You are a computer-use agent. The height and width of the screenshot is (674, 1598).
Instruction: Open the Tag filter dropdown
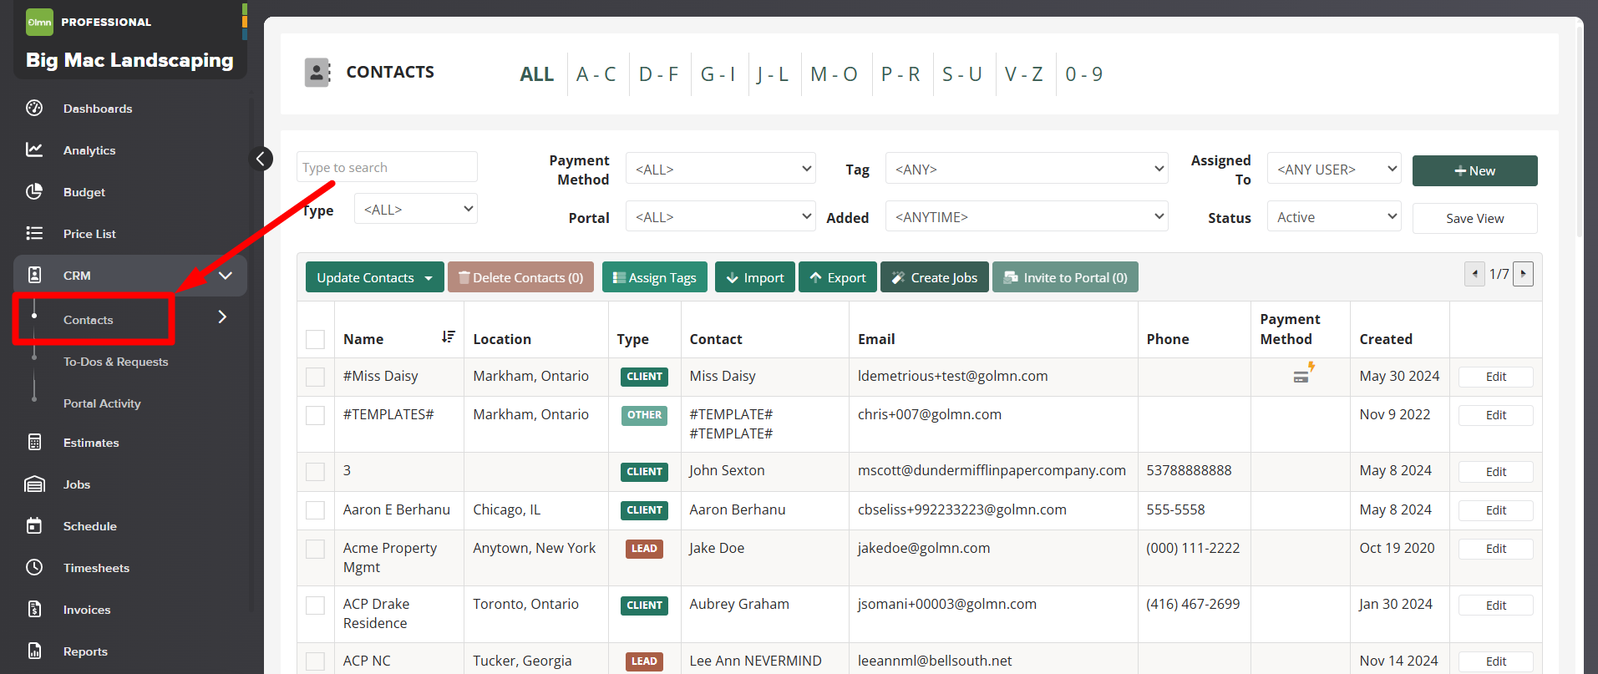(x=1026, y=169)
